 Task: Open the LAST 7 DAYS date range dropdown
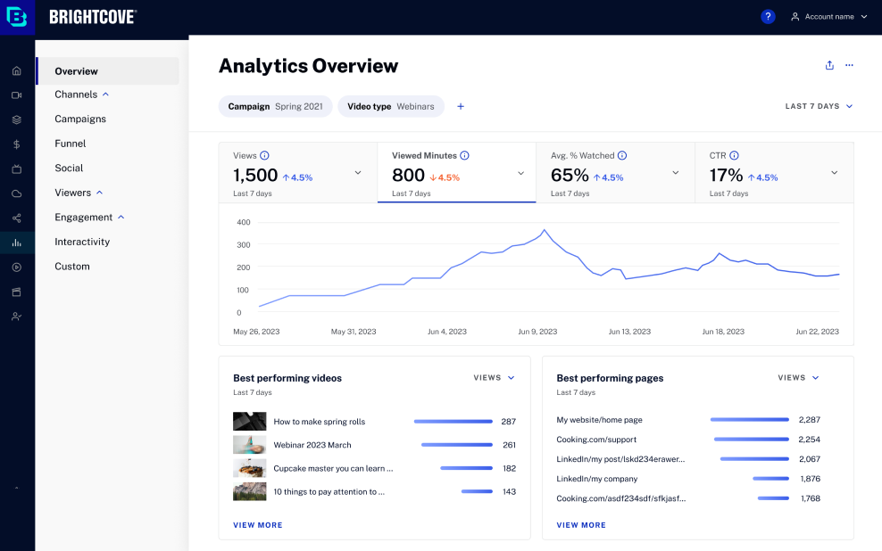(819, 106)
